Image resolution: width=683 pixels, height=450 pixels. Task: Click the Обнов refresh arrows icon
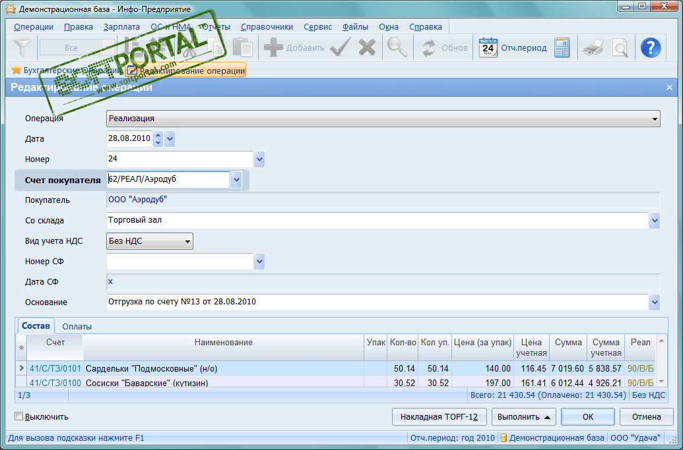point(429,48)
